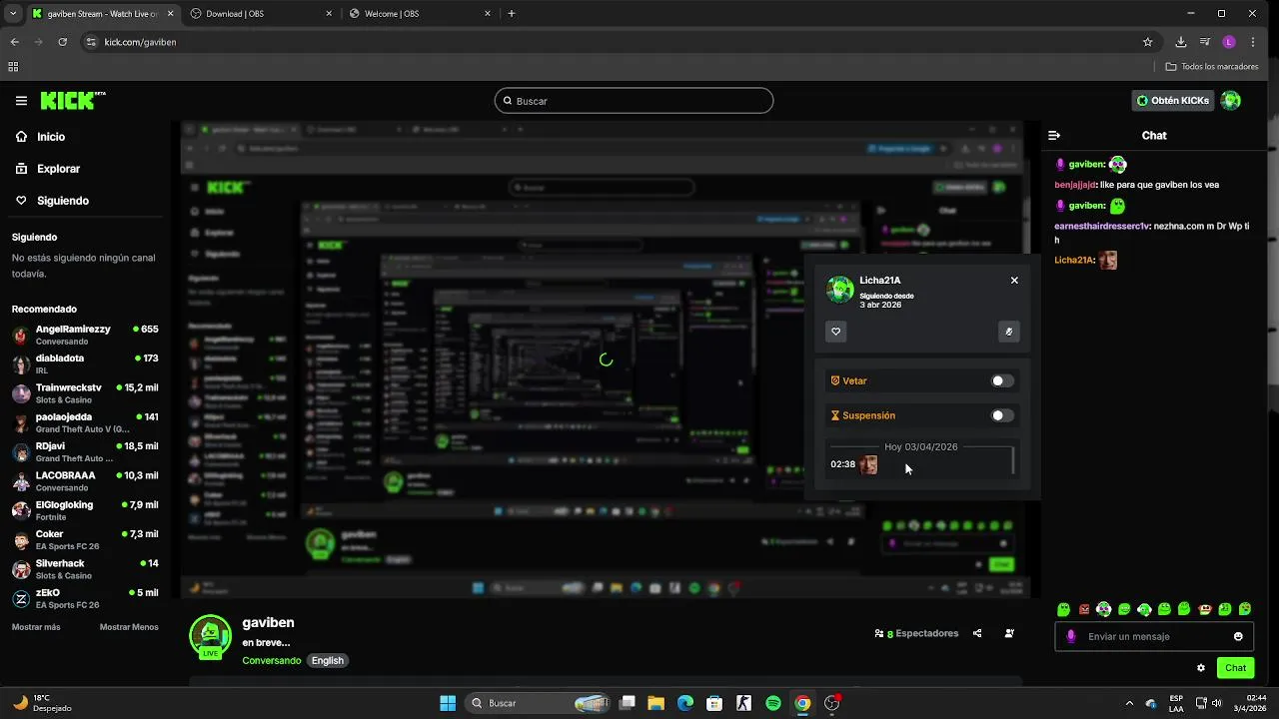Open Microsoft Edge from the taskbar
Viewport: 1279px width, 719px height.
click(x=685, y=703)
